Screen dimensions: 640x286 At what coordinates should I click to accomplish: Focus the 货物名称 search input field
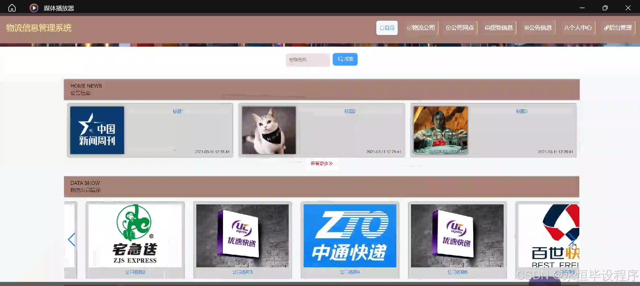point(308,60)
